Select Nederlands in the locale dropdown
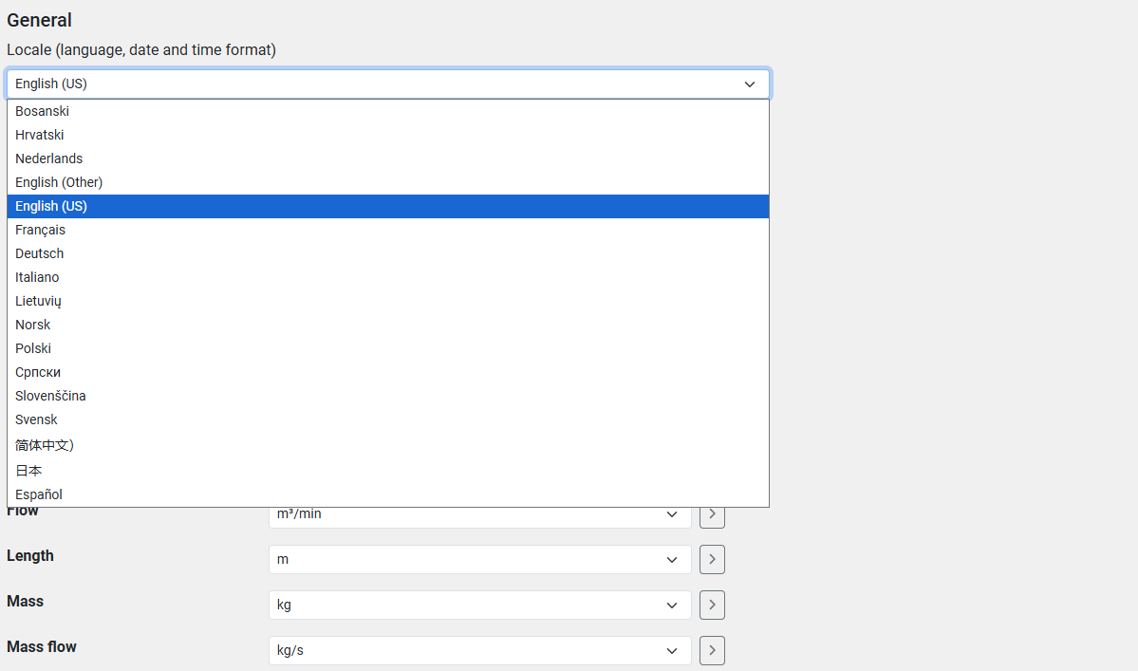This screenshot has width=1138, height=671. pos(48,158)
